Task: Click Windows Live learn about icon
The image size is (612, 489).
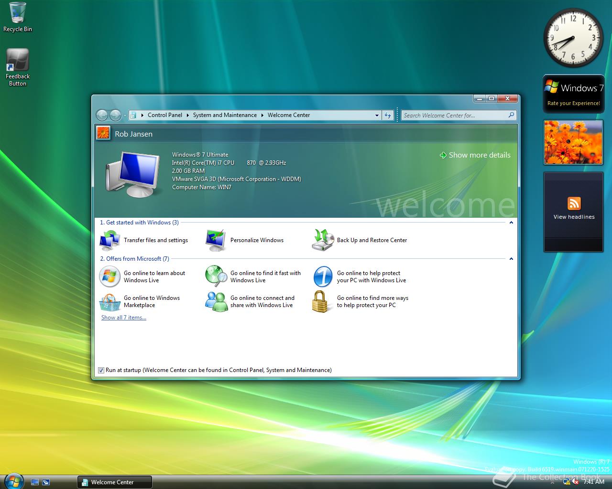Action: 109,276
